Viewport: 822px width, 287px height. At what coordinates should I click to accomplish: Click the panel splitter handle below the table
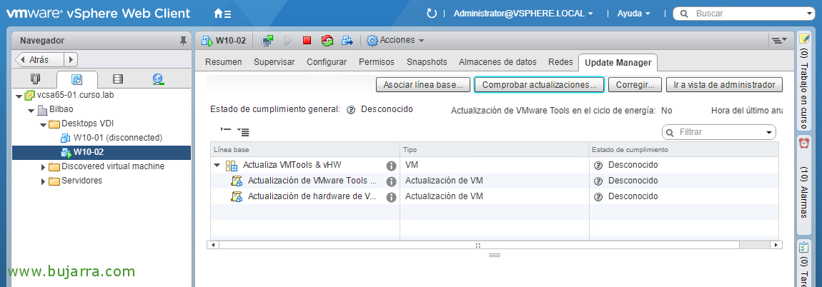point(495,255)
